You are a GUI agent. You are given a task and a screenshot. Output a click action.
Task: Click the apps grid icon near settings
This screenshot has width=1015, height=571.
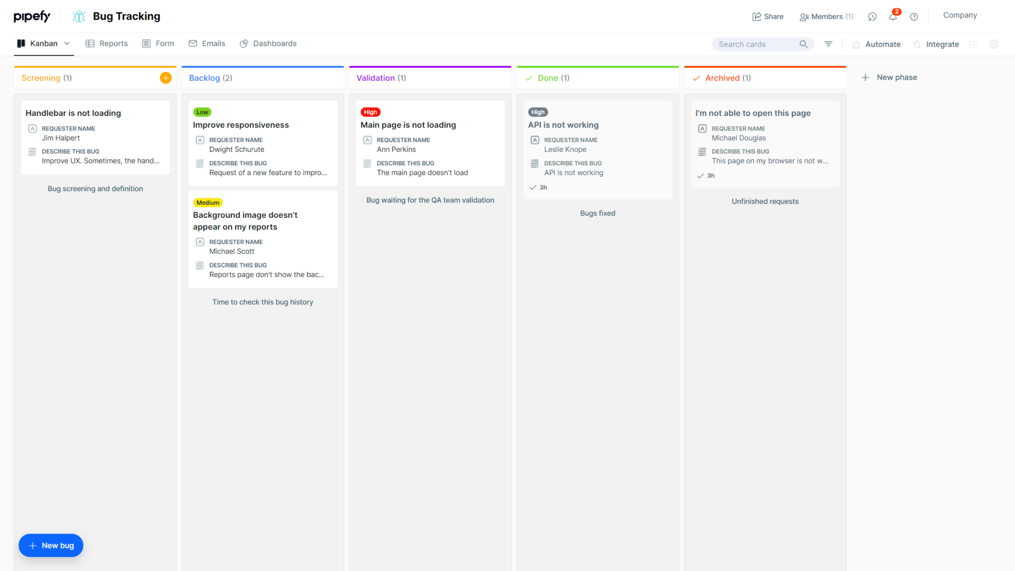pos(973,44)
